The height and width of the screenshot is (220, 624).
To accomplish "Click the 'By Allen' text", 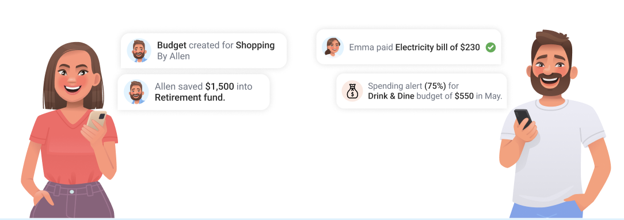I will 173,56.
